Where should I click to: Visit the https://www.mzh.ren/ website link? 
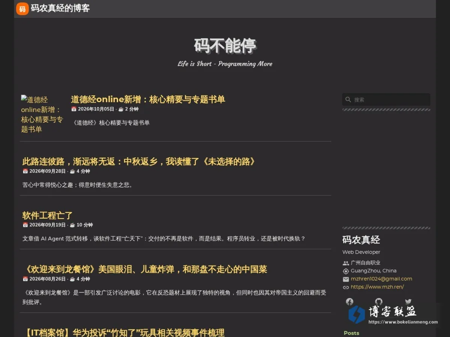[377, 287]
